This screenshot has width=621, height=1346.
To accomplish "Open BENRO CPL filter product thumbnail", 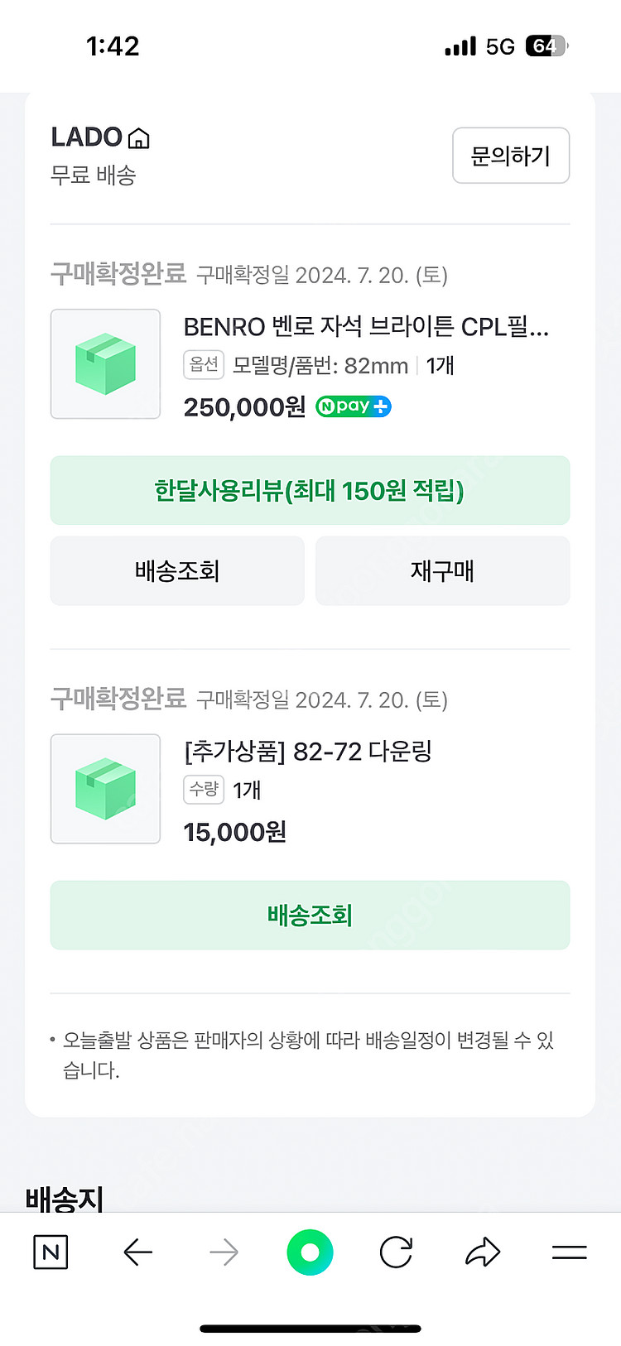I will (x=105, y=364).
